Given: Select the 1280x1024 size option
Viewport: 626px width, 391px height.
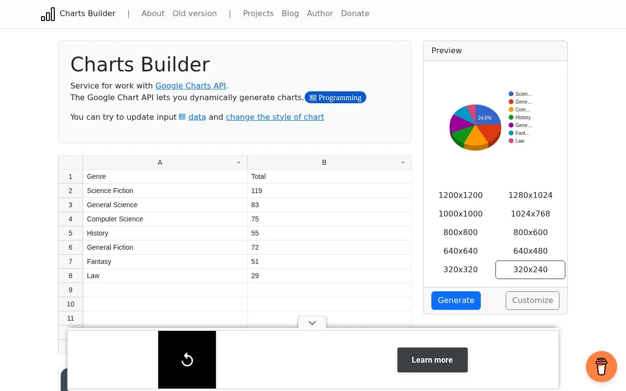Looking at the screenshot, I should point(531,195).
